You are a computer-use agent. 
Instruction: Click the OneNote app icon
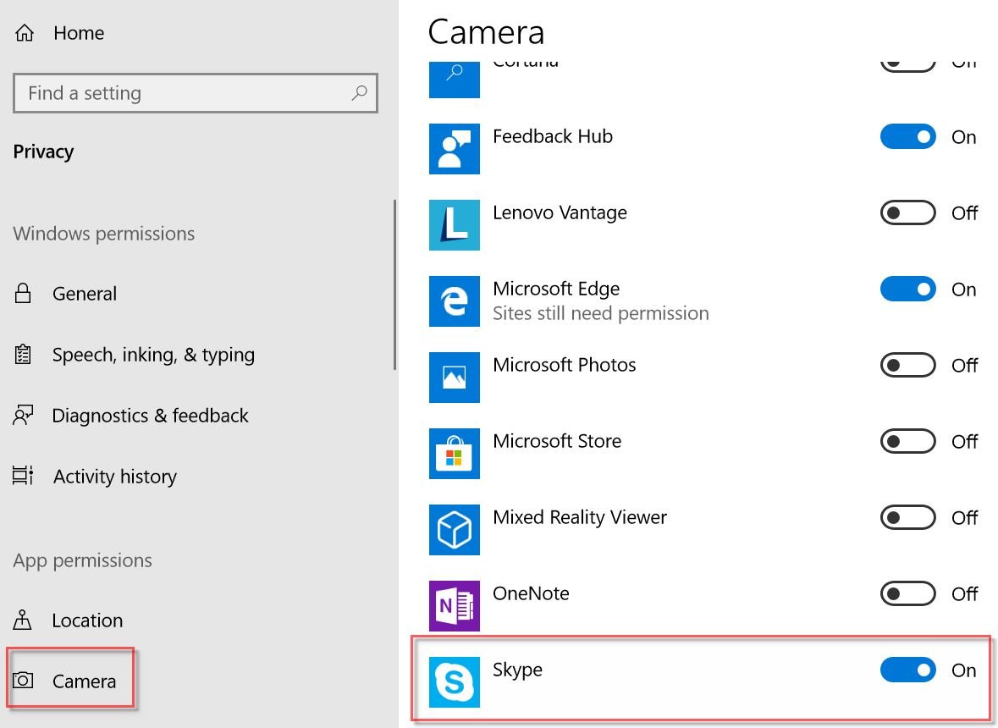[x=454, y=606]
